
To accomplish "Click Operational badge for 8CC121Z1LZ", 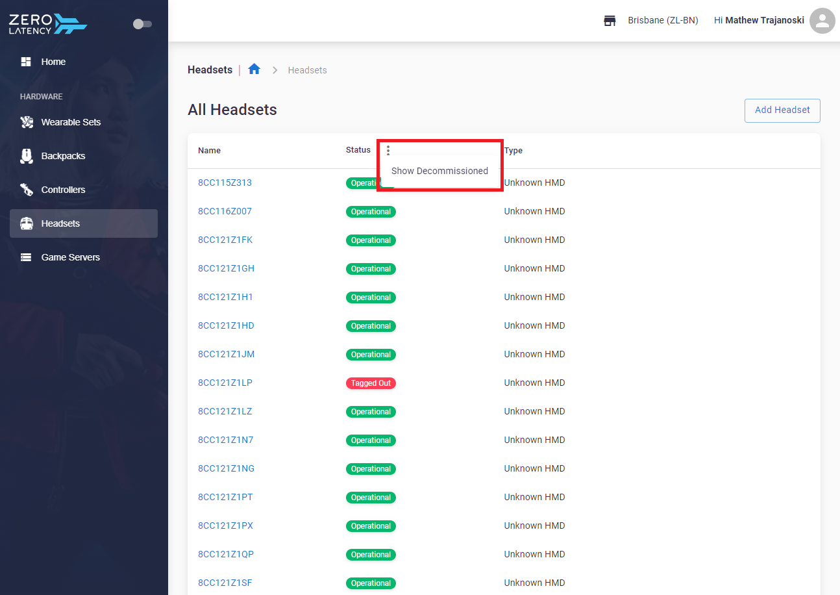I will pyautogui.click(x=371, y=412).
